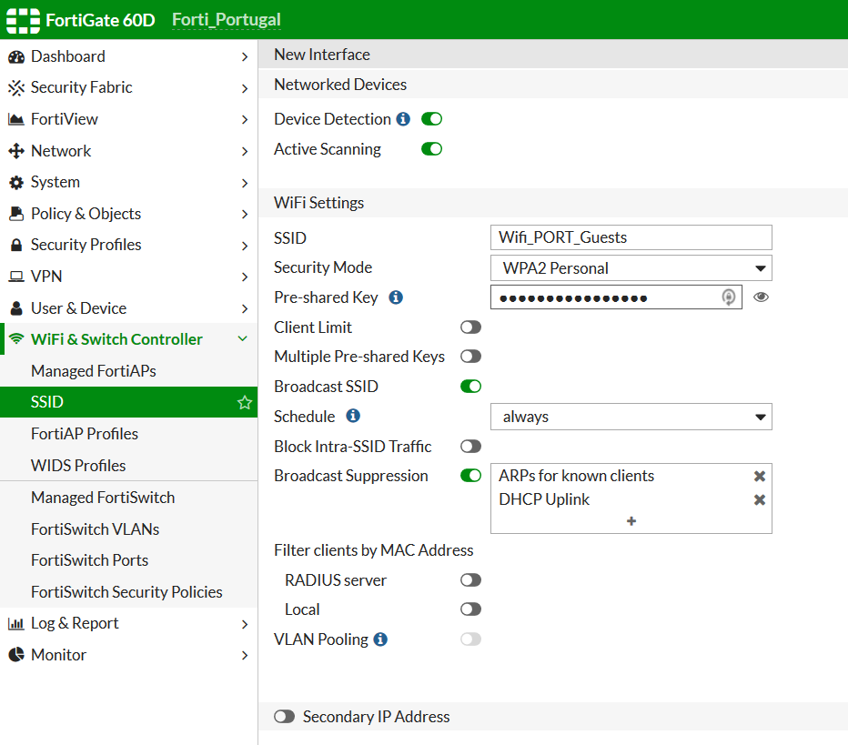Remove DHCP Uplink entry

point(760,500)
